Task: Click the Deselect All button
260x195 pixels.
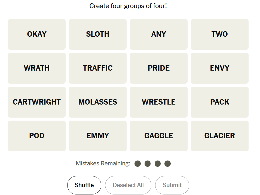Action: pyautogui.click(x=128, y=185)
